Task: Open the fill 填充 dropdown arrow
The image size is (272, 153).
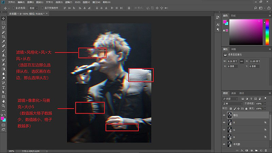Action: click(x=265, y=108)
